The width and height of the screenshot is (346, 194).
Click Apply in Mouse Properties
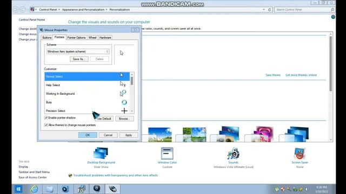129,135
